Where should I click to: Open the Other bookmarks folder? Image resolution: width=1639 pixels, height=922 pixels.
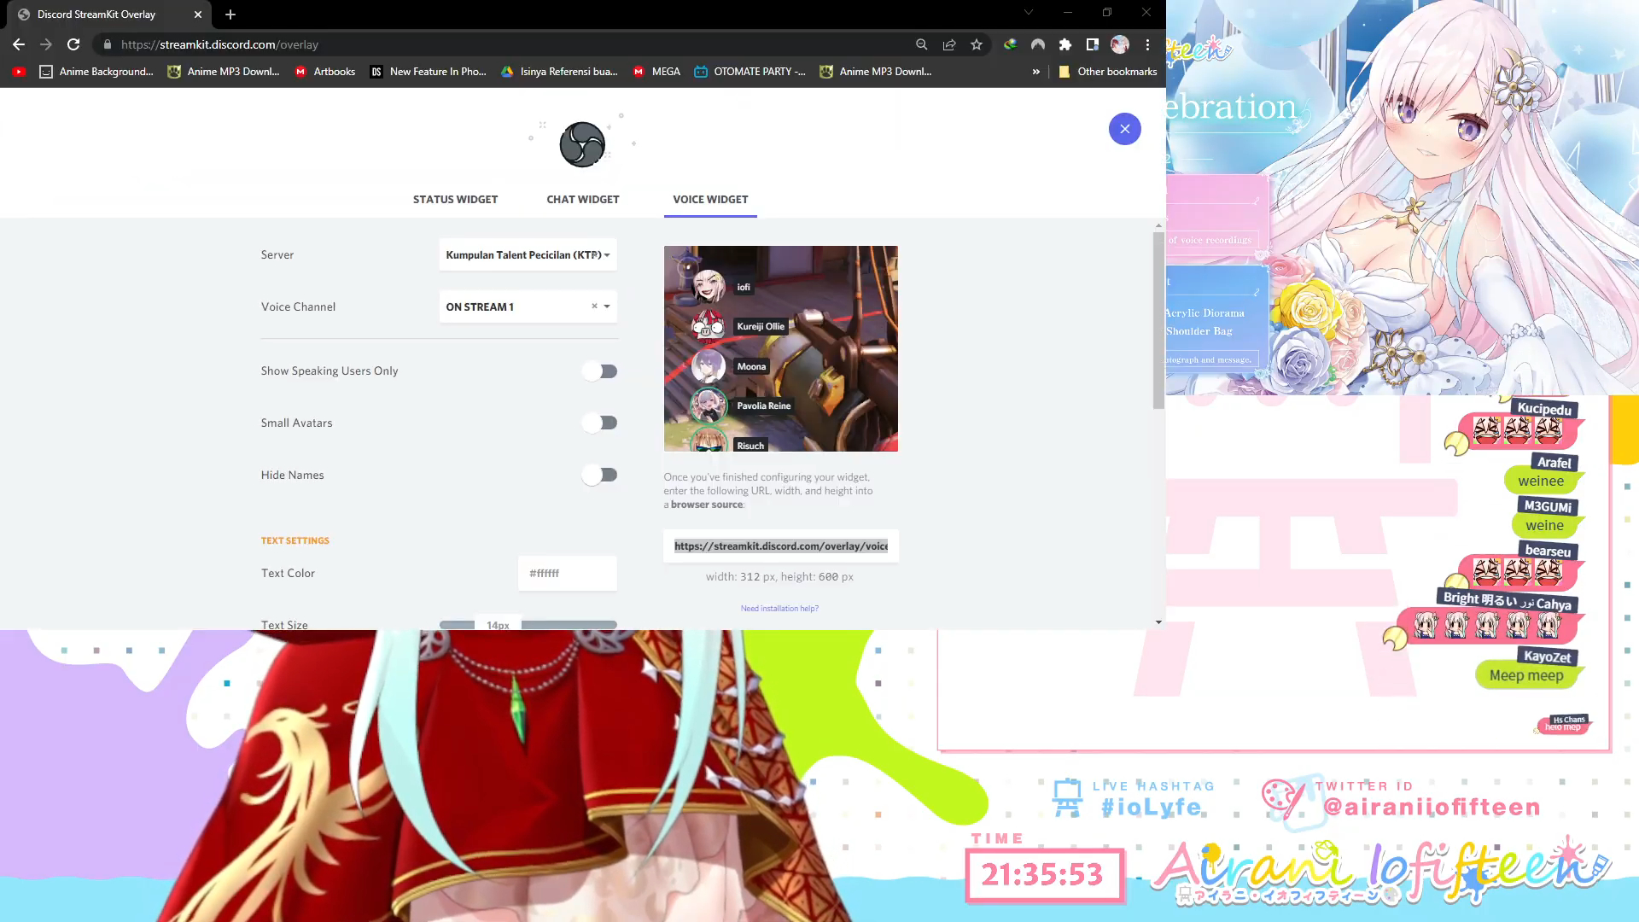[1107, 72]
